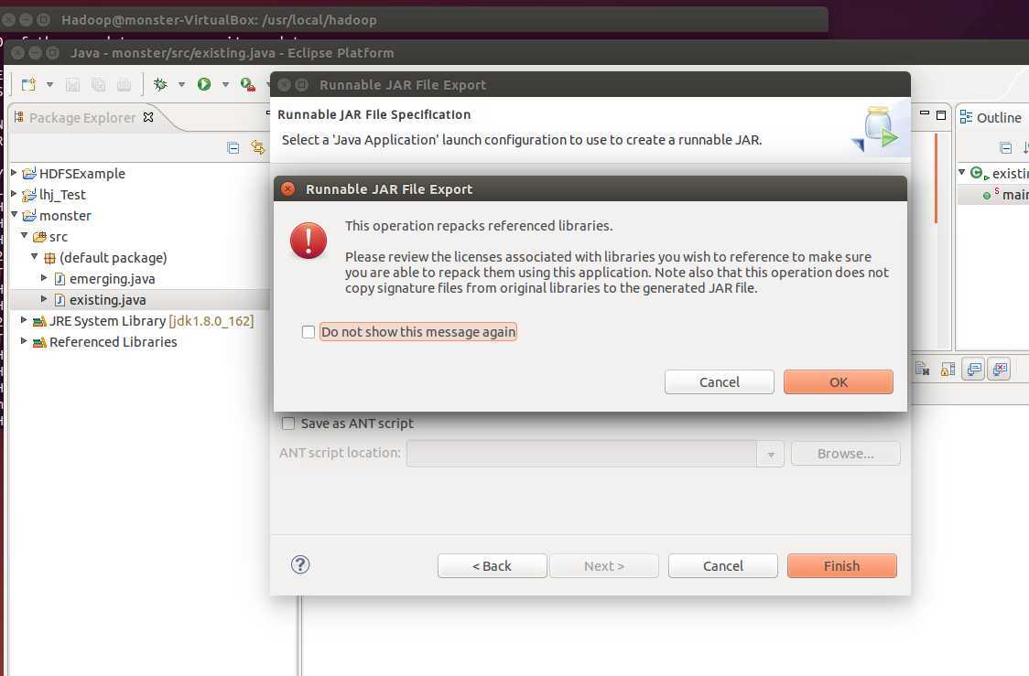Expand the existing.java node

(44, 298)
